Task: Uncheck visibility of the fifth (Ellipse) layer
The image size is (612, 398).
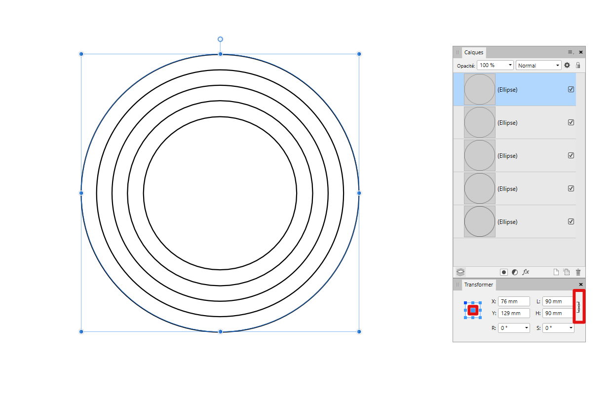Action: [x=571, y=221]
